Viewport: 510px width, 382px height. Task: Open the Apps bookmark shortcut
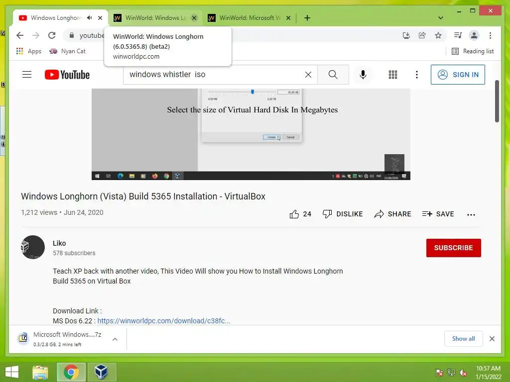28,51
